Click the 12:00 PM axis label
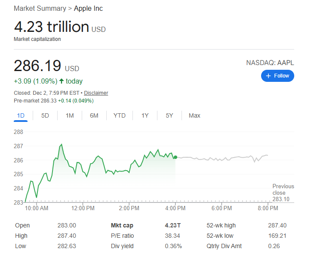 coord(83,208)
